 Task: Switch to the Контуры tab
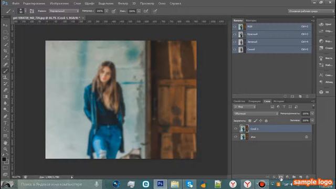point(251,20)
